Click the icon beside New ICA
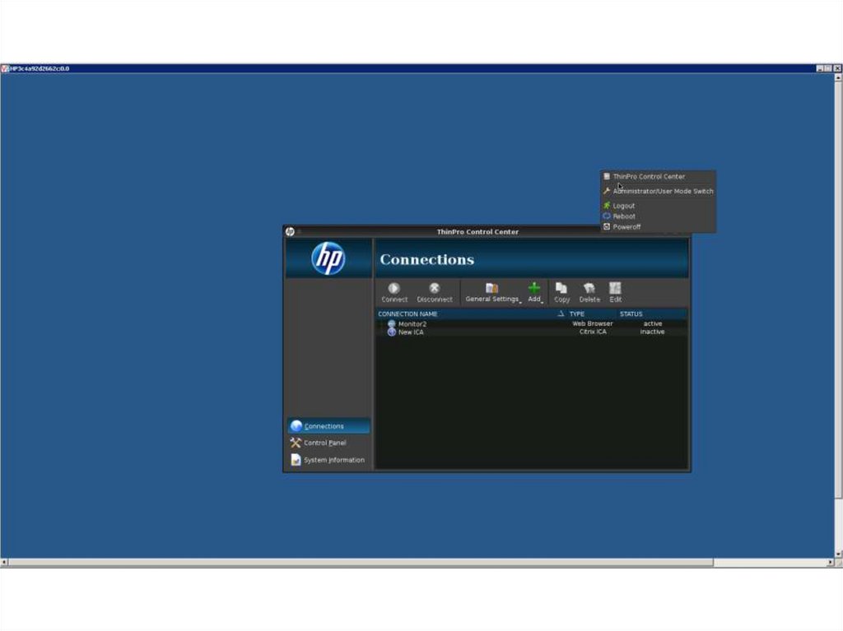The height and width of the screenshot is (631, 843). [x=391, y=332]
